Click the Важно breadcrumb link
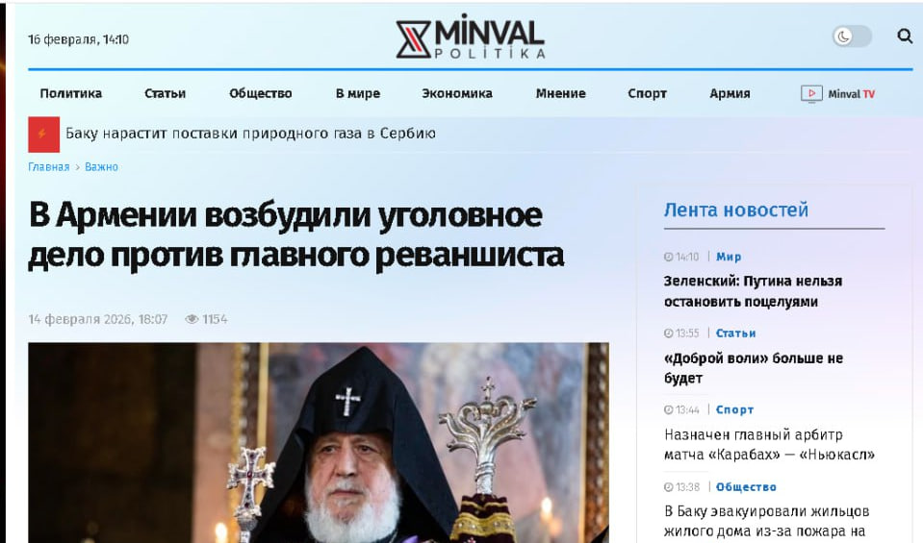This screenshot has height=543, width=923. (101, 167)
